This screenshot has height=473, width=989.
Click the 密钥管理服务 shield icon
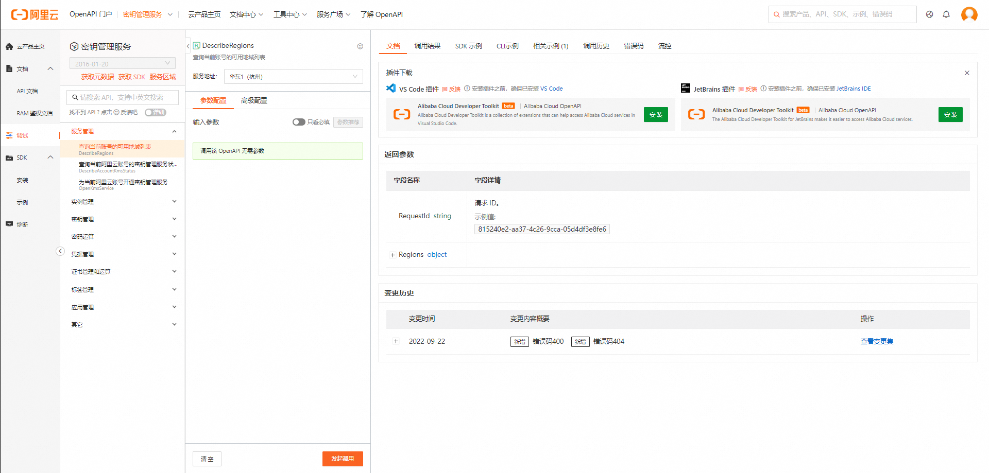point(74,46)
